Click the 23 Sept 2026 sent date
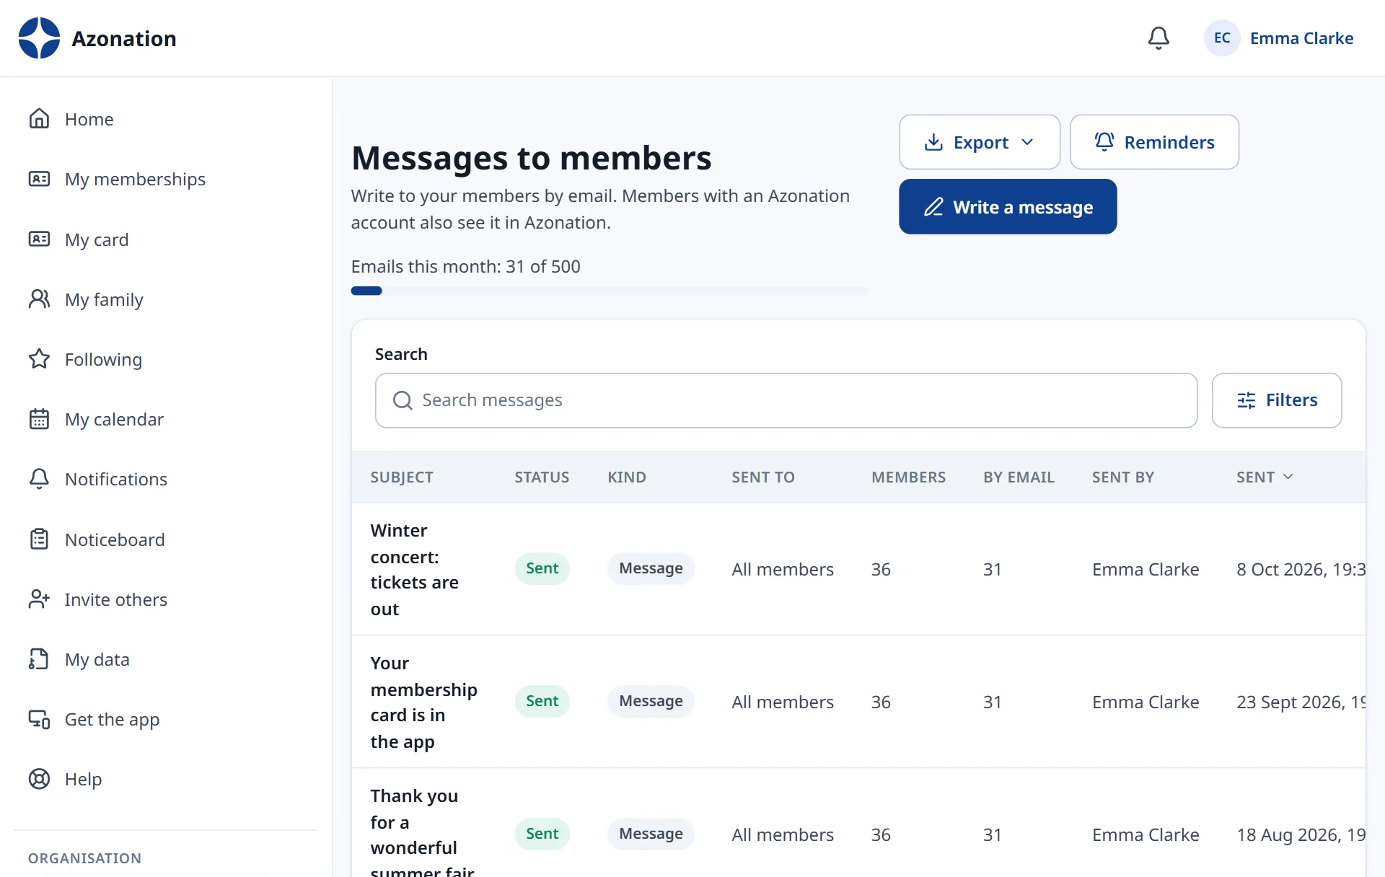Viewport: 1385px width, 877px height. (1301, 702)
